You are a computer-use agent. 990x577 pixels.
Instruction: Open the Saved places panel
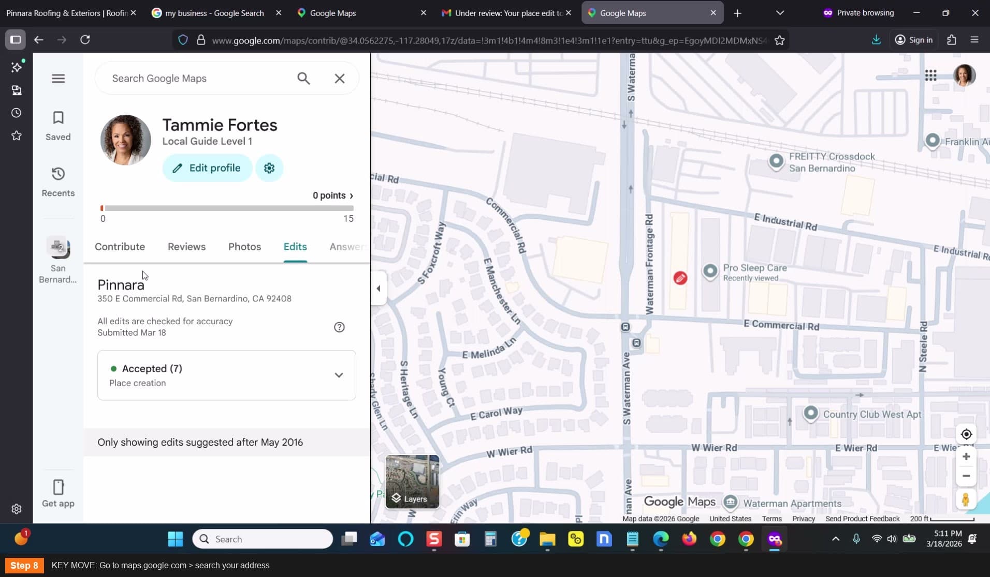coord(58,126)
